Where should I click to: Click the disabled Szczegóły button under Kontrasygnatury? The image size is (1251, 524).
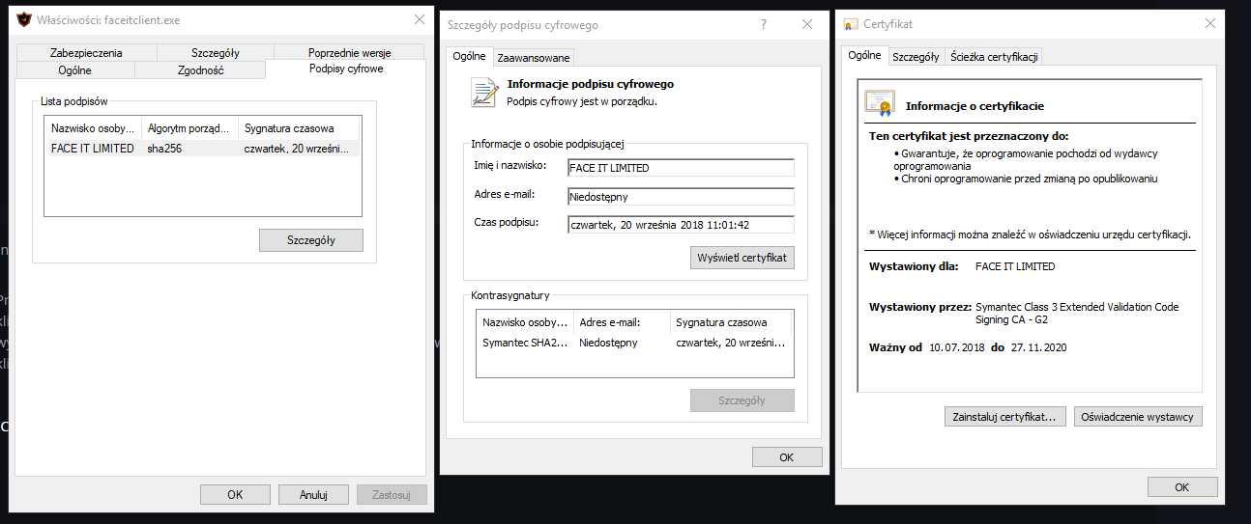click(742, 400)
